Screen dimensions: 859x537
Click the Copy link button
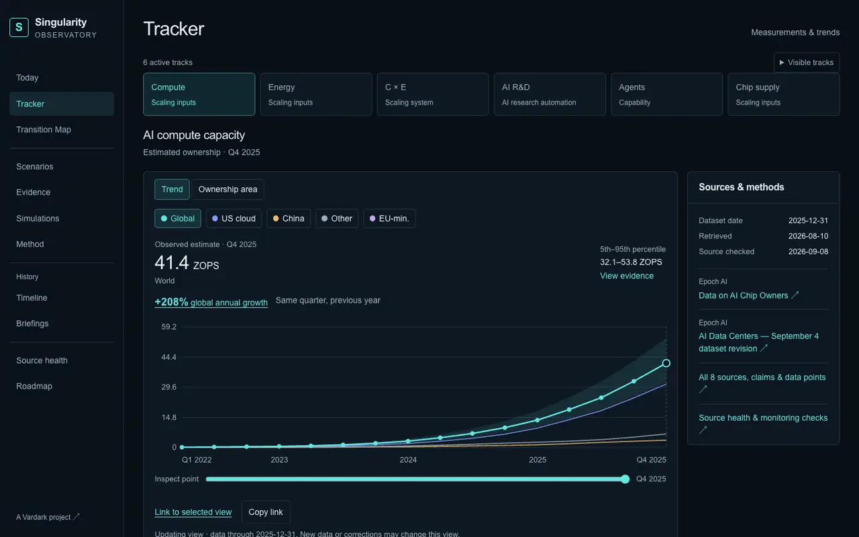click(x=266, y=512)
